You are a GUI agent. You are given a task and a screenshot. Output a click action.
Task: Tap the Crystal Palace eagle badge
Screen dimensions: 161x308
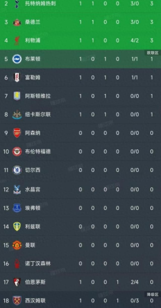[x=17, y=189]
